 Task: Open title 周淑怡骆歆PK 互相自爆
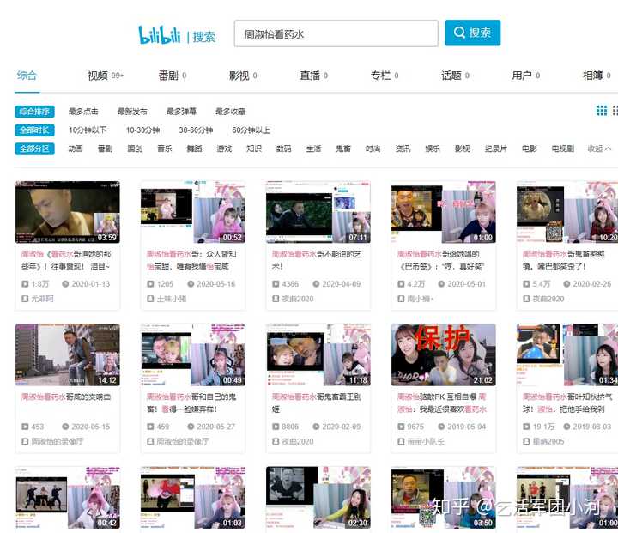(x=442, y=403)
